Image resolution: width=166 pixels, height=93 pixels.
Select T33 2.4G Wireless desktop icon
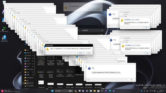4,29
